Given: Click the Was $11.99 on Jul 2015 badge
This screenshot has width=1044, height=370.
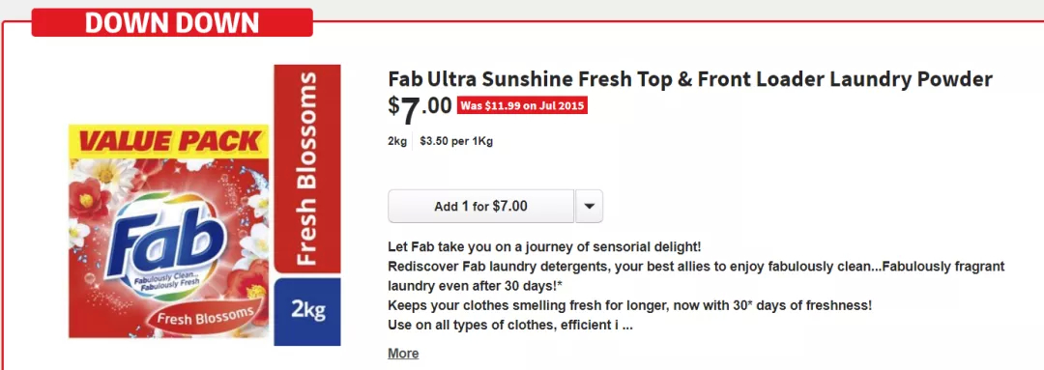Looking at the screenshot, I should pyautogui.click(x=522, y=106).
